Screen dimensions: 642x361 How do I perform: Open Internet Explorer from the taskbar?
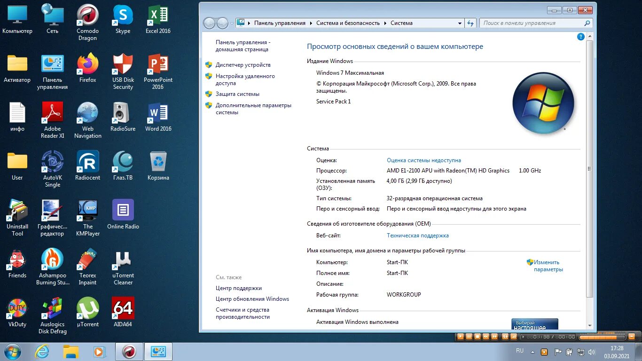click(42, 351)
